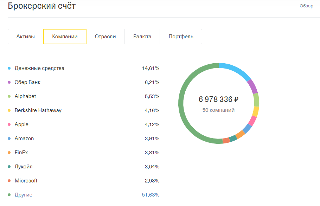Click the 2,98% value for Microsoft
320x206 pixels.
[152, 181]
